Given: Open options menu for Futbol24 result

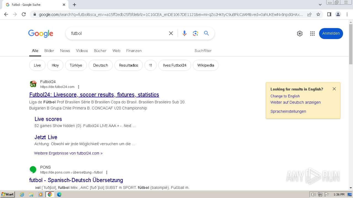Looking at the screenshot, I should [79, 87].
